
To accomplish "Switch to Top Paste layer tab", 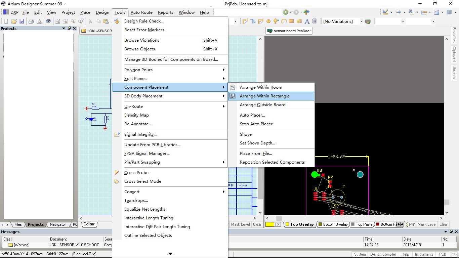I will pyautogui.click(x=362, y=224).
